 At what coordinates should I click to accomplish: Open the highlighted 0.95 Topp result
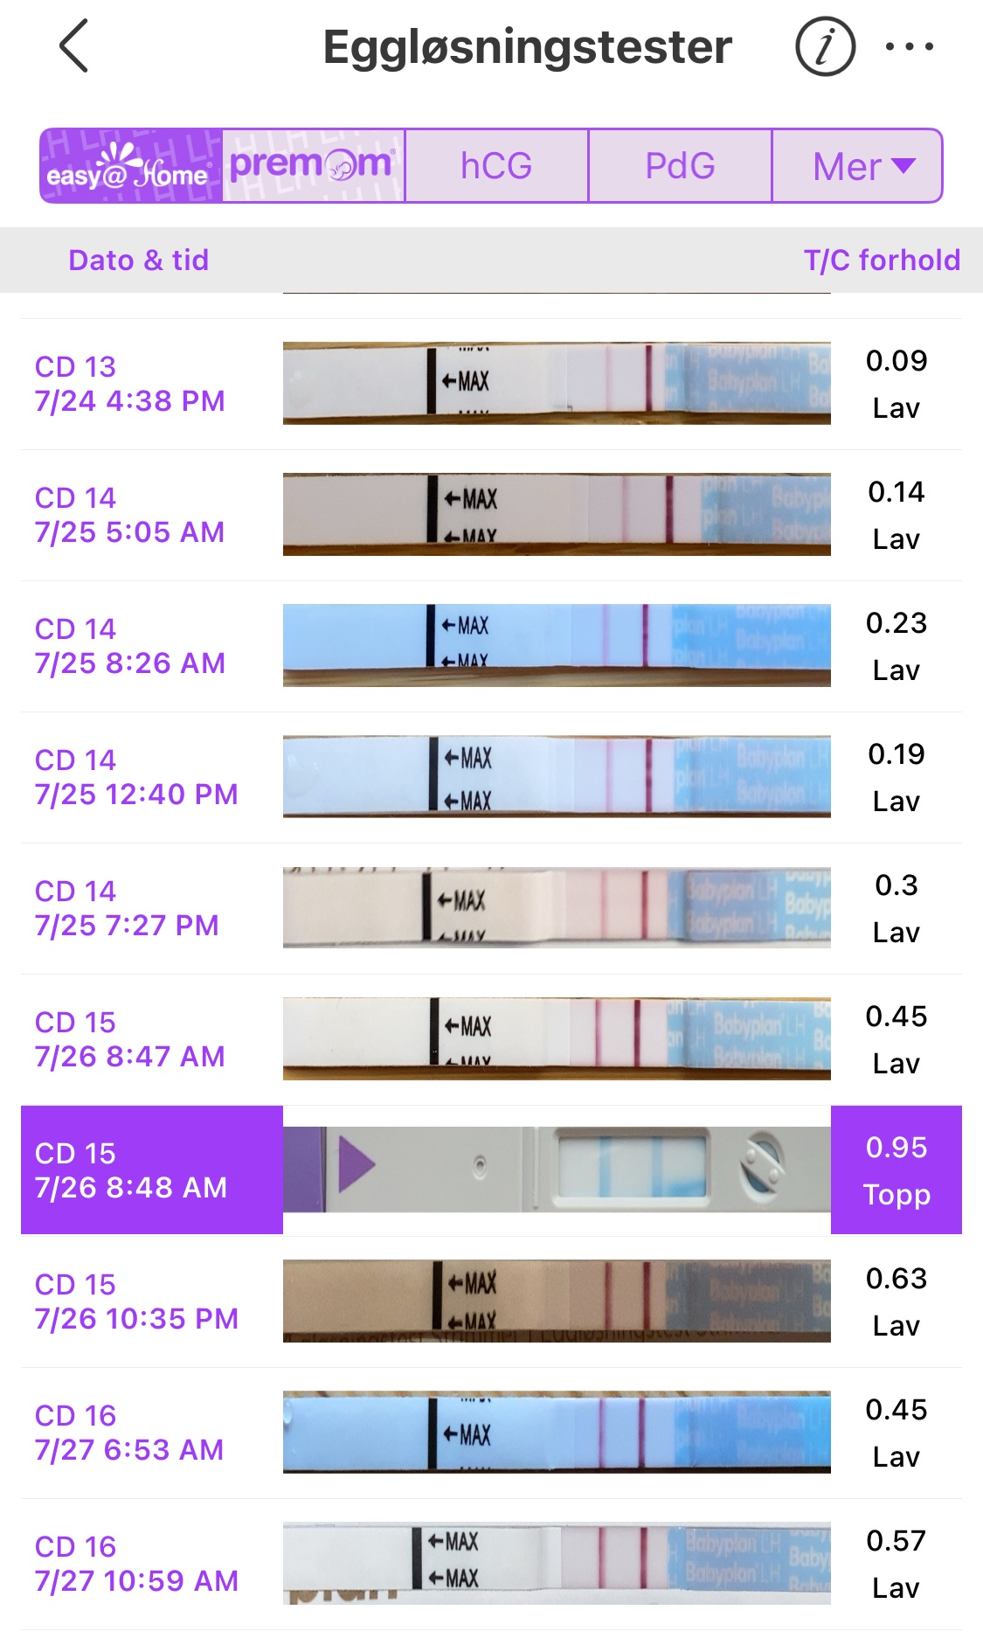[896, 1170]
